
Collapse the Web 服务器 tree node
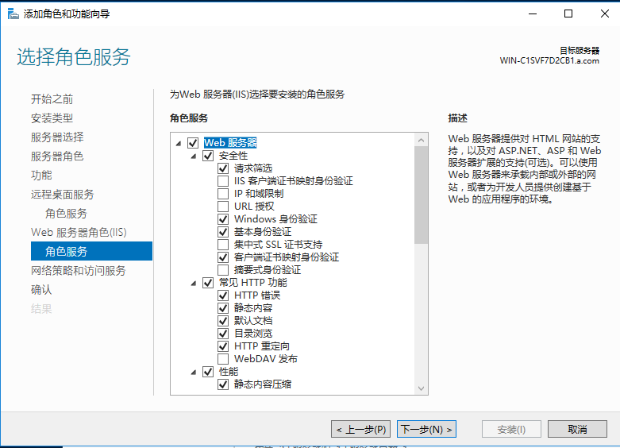(x=179, y=143)
